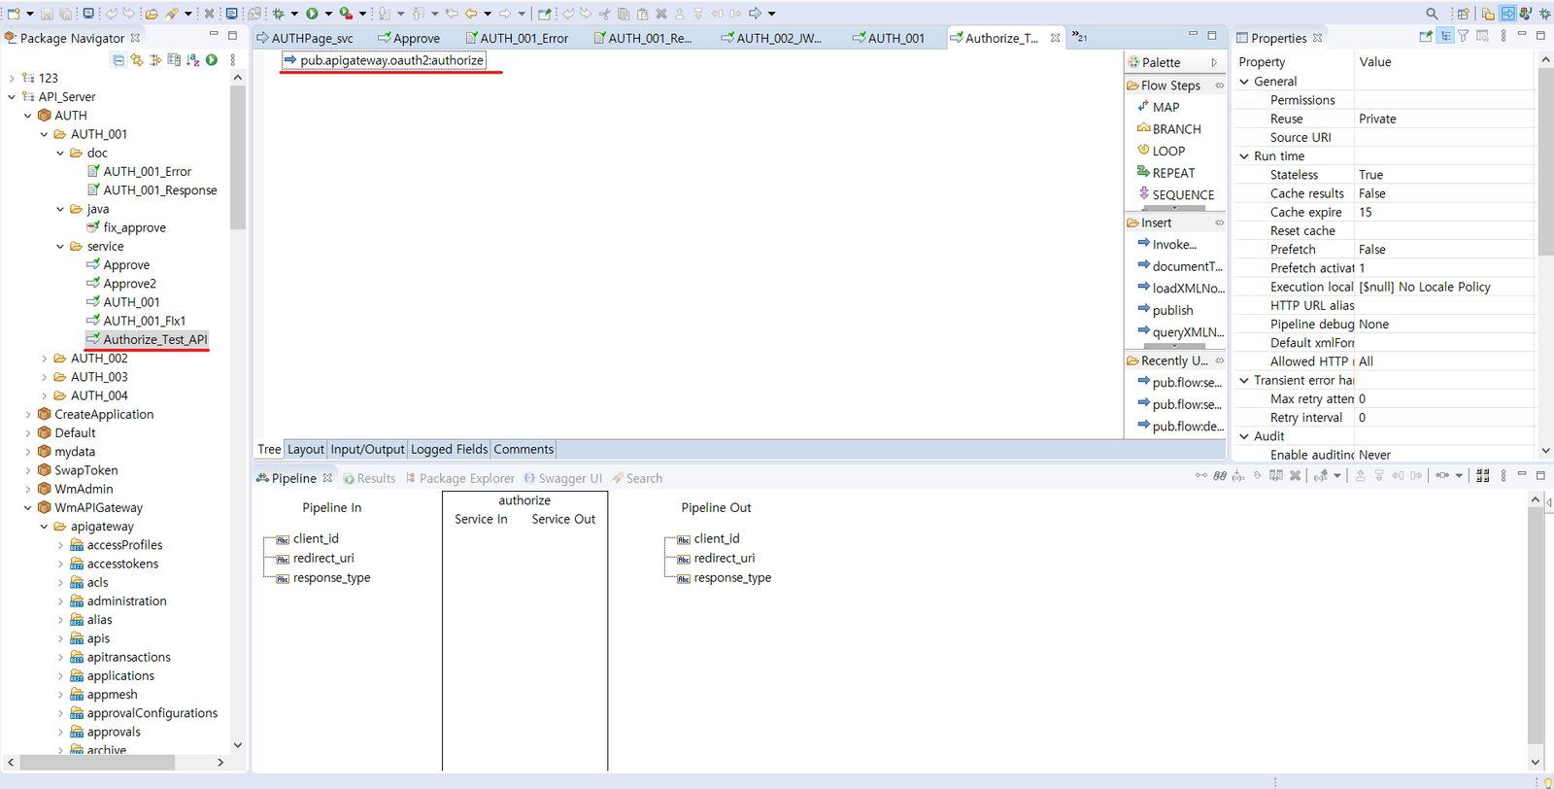Click the Debug bug icon in toolbar

[279, 14]
